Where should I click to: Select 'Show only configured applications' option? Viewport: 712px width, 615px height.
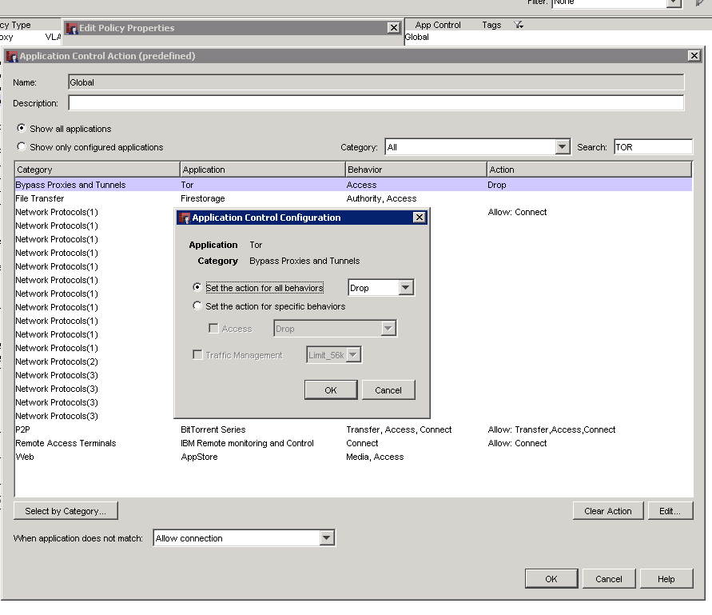(x=22, y=147)
